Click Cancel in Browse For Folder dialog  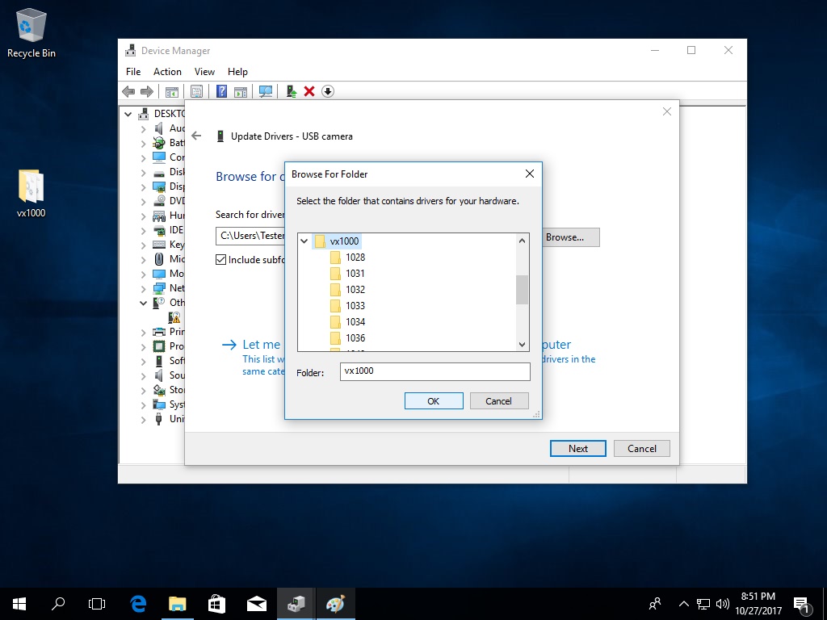499,400
